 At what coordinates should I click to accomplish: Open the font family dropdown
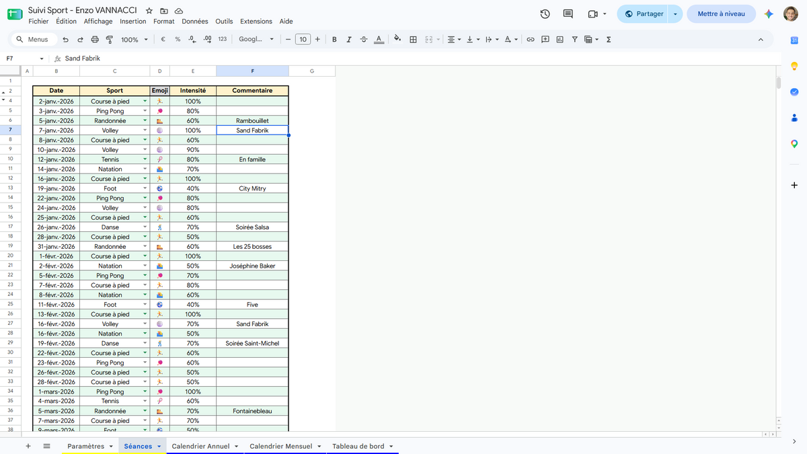tap(256, 40)
